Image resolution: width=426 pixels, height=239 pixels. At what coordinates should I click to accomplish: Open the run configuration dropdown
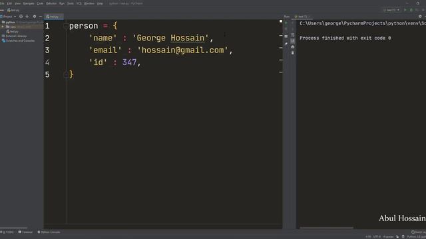click(x=391, y=10)
